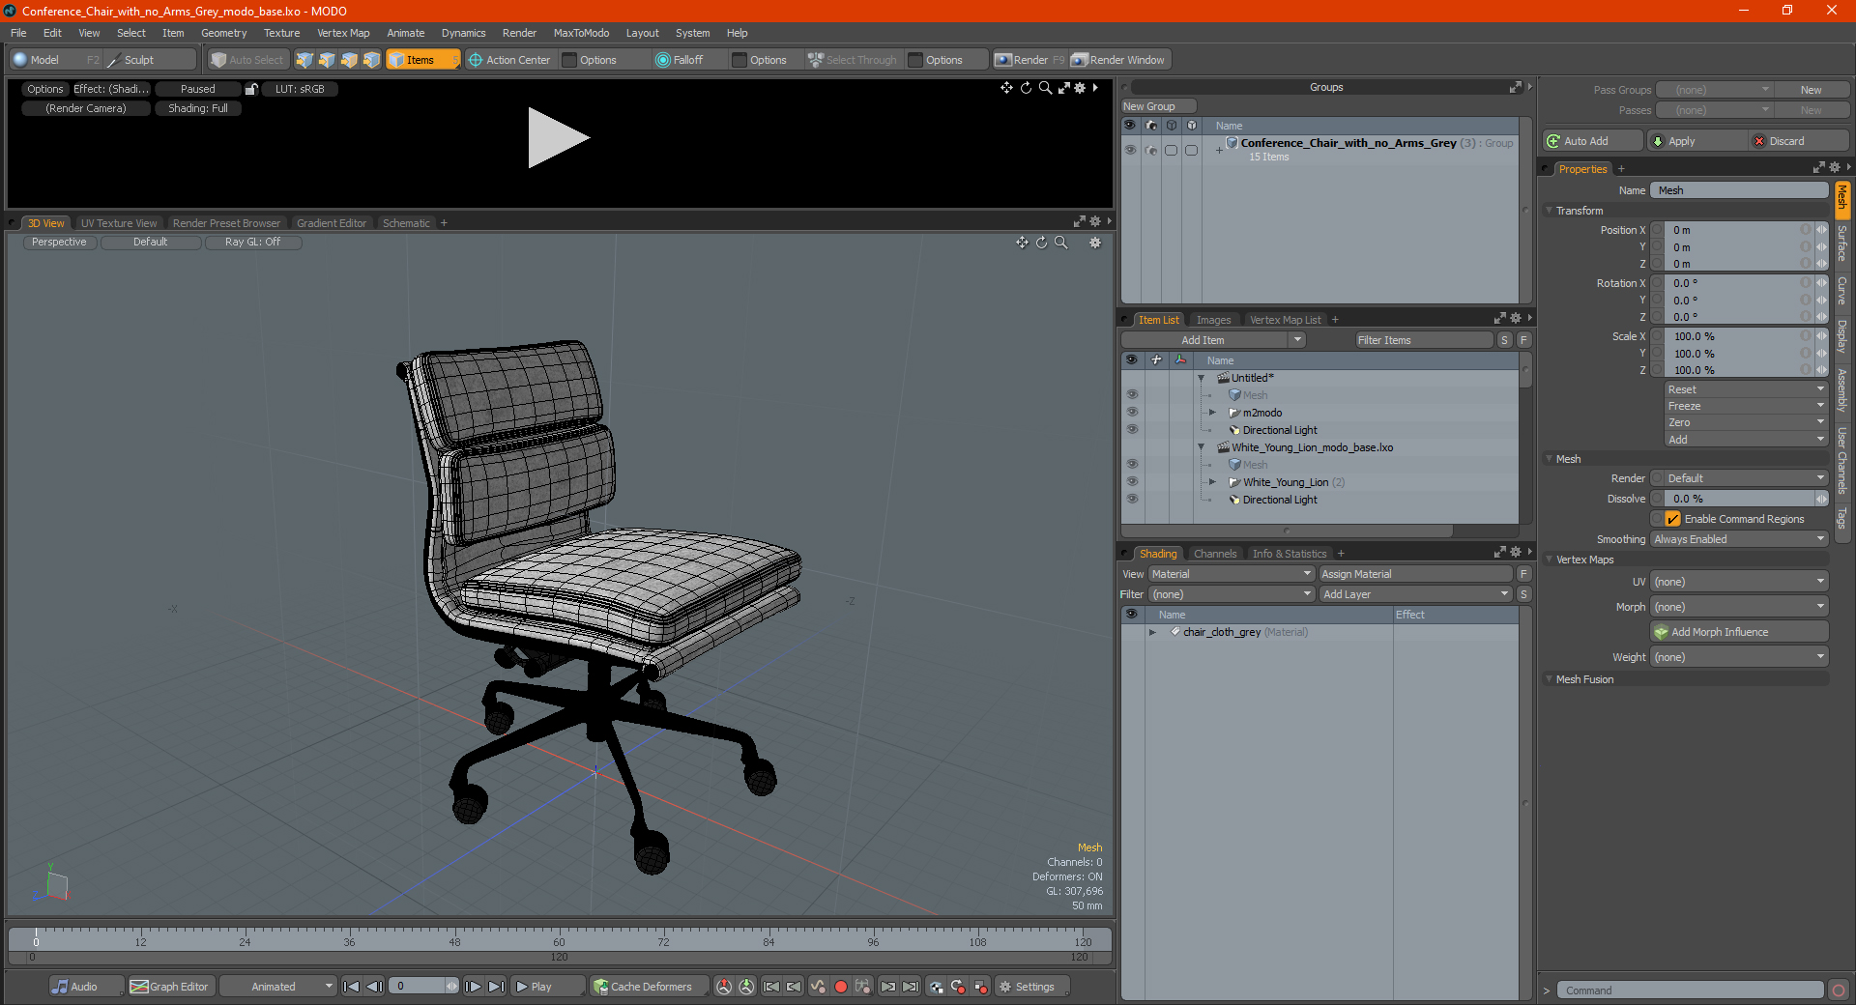
Task: Click Assign Material button
Action: (x=1415, y=574)
